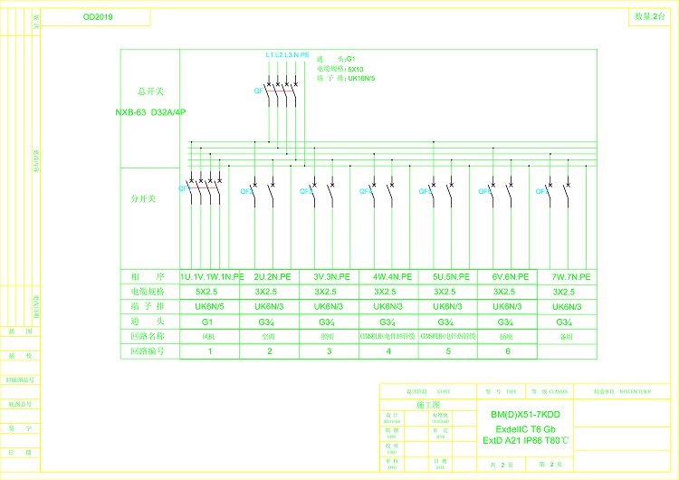Select the 描图 cell in left margin
This screenshot has height=480, width=679.
click(x=20, y=331)
